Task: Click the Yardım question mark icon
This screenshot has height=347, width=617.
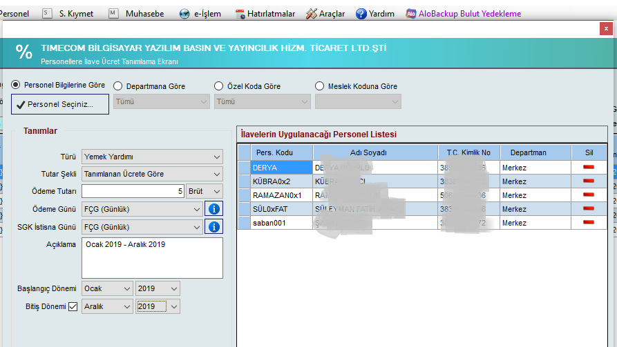Action: click(x=361, y=14)
